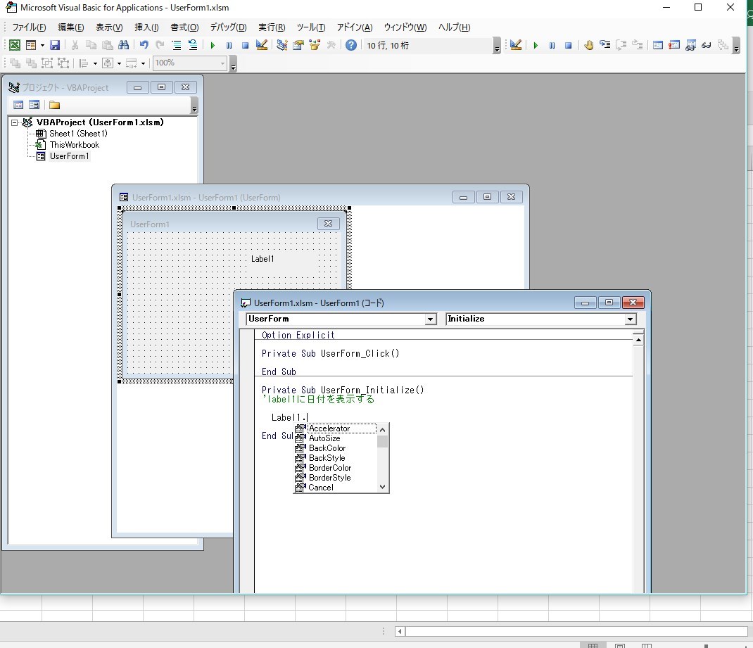Image resolution: width=753 pixels, height=648 pixels.
Task: Open the ツール(T) menu
Action: tap(311, 27)
